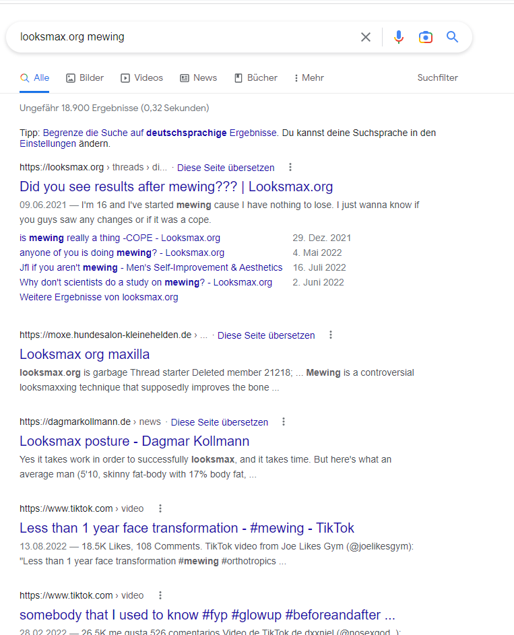The height and width of the screenshot is (635, 514).
Task: Open 'Why don't scientists do a study' link
Action: (x=146, y=282)
